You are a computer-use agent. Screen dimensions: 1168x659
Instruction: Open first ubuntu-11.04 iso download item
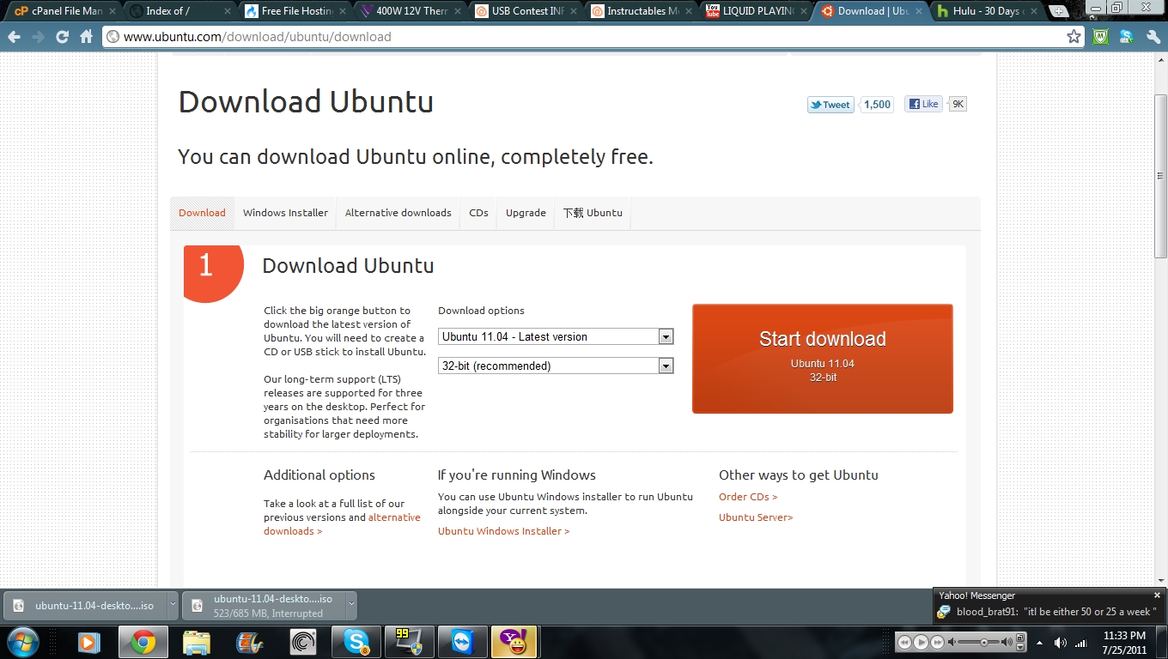tap(85, 606)
